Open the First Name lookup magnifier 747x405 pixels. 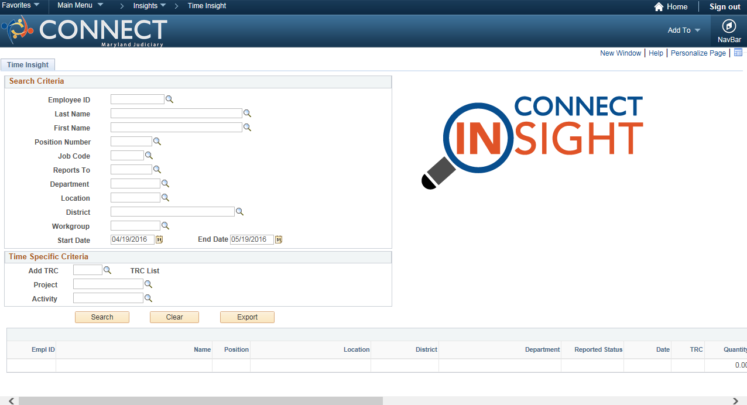coord(247,128)
